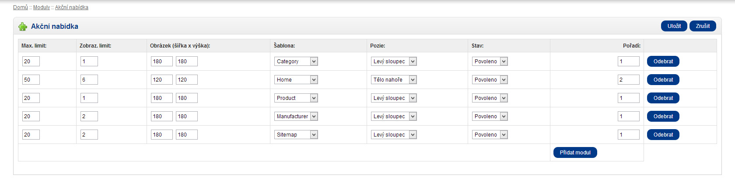Viewport: 735px width, 195px height.
Task: Focus the Pořadí field showing 2
Action: (x=629, y=80)
